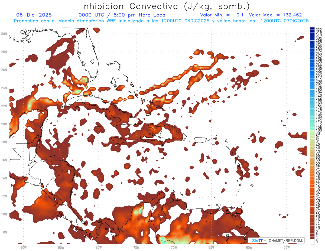
Task: Click the value '60' on the color scale
Action: 318,160
